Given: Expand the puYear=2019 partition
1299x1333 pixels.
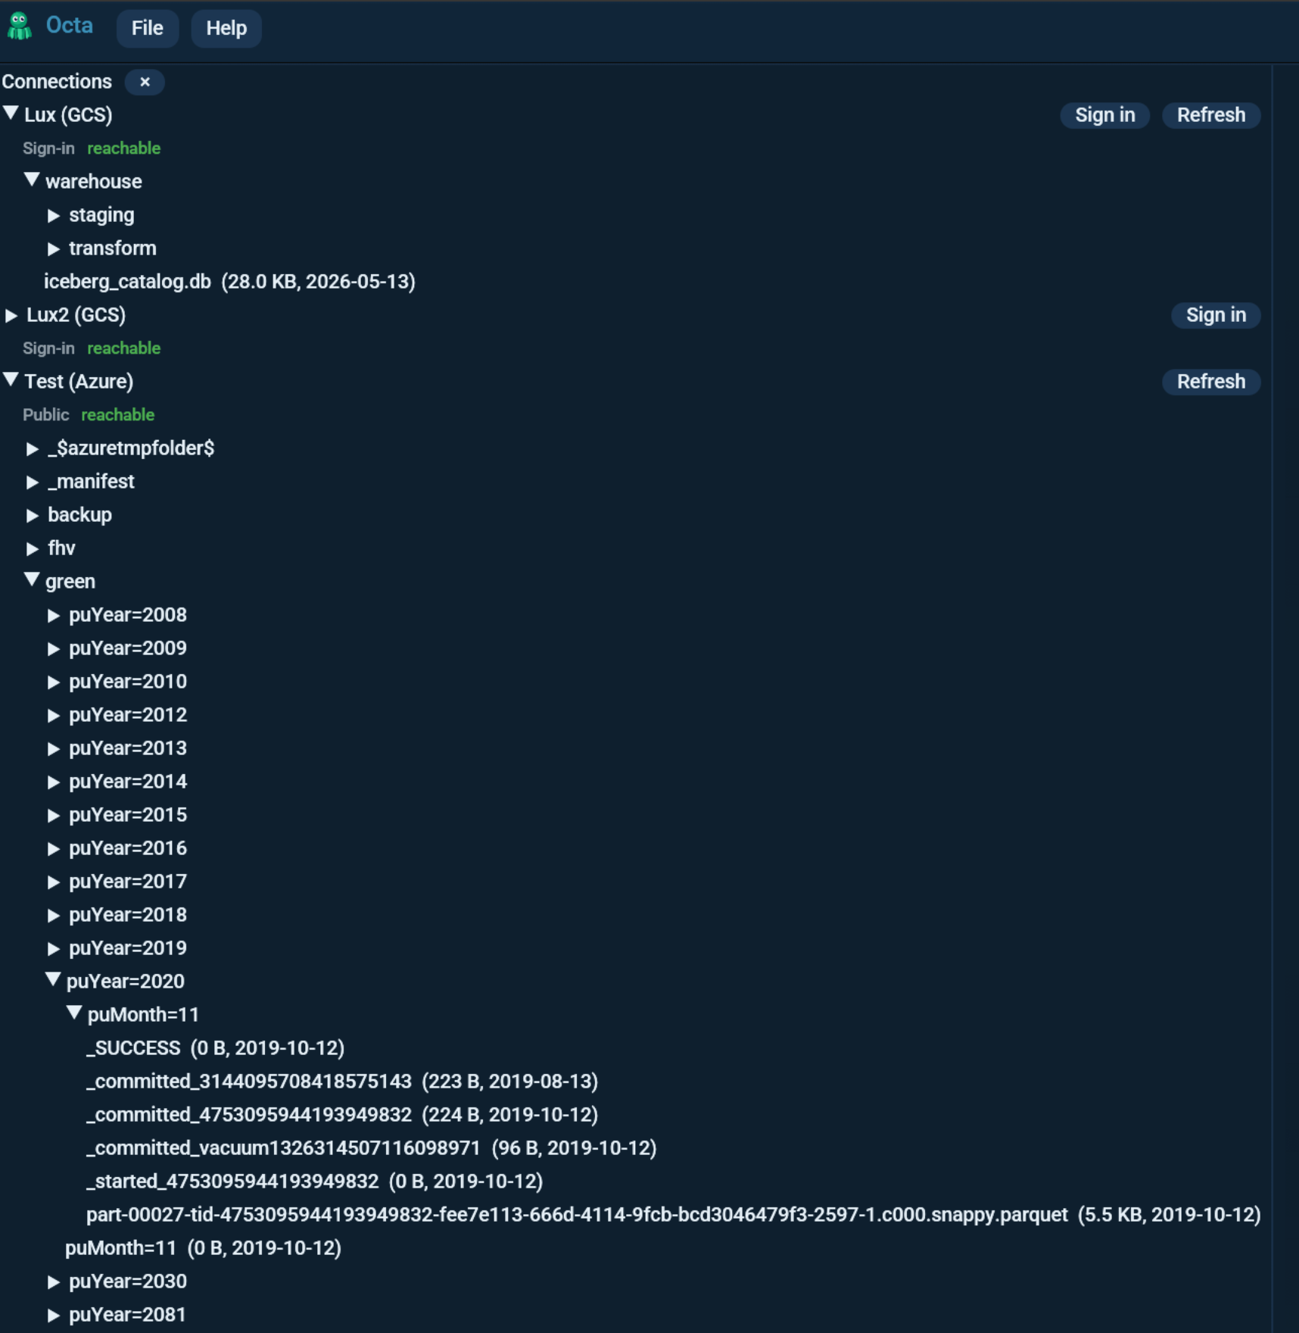Looking at the screenshot, I should [x=54, y=948].
